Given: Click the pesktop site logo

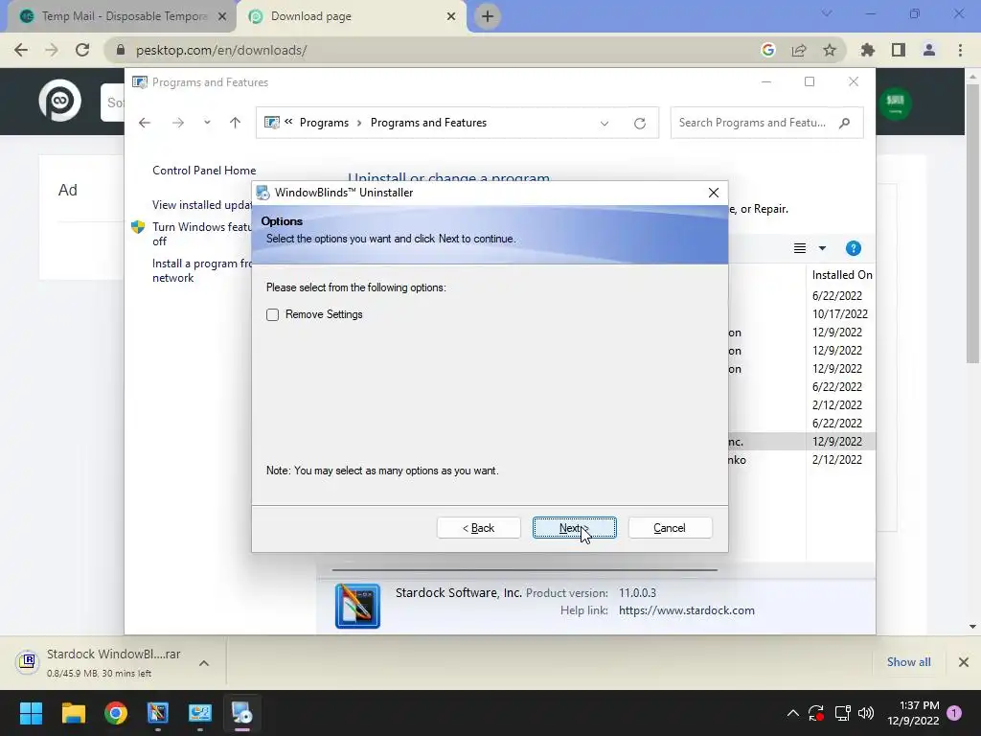Looking at the screenshot, I should [x=60, y=101].
